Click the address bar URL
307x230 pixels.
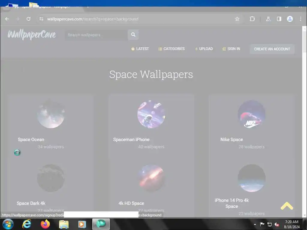(93, 19)
